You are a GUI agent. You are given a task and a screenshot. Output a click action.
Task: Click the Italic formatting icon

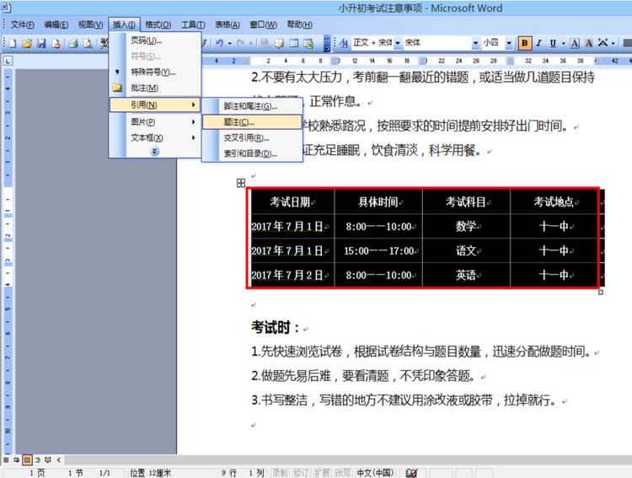[539, 43]
